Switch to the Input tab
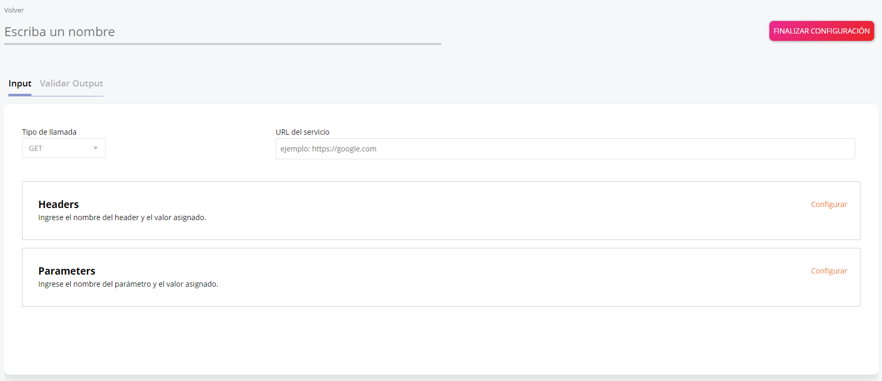The width and height of the screenshot is (882, 381). point(20,84)
